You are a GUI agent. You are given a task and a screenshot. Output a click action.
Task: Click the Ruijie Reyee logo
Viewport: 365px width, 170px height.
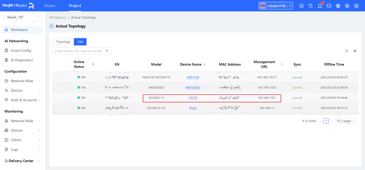(18, 6)
